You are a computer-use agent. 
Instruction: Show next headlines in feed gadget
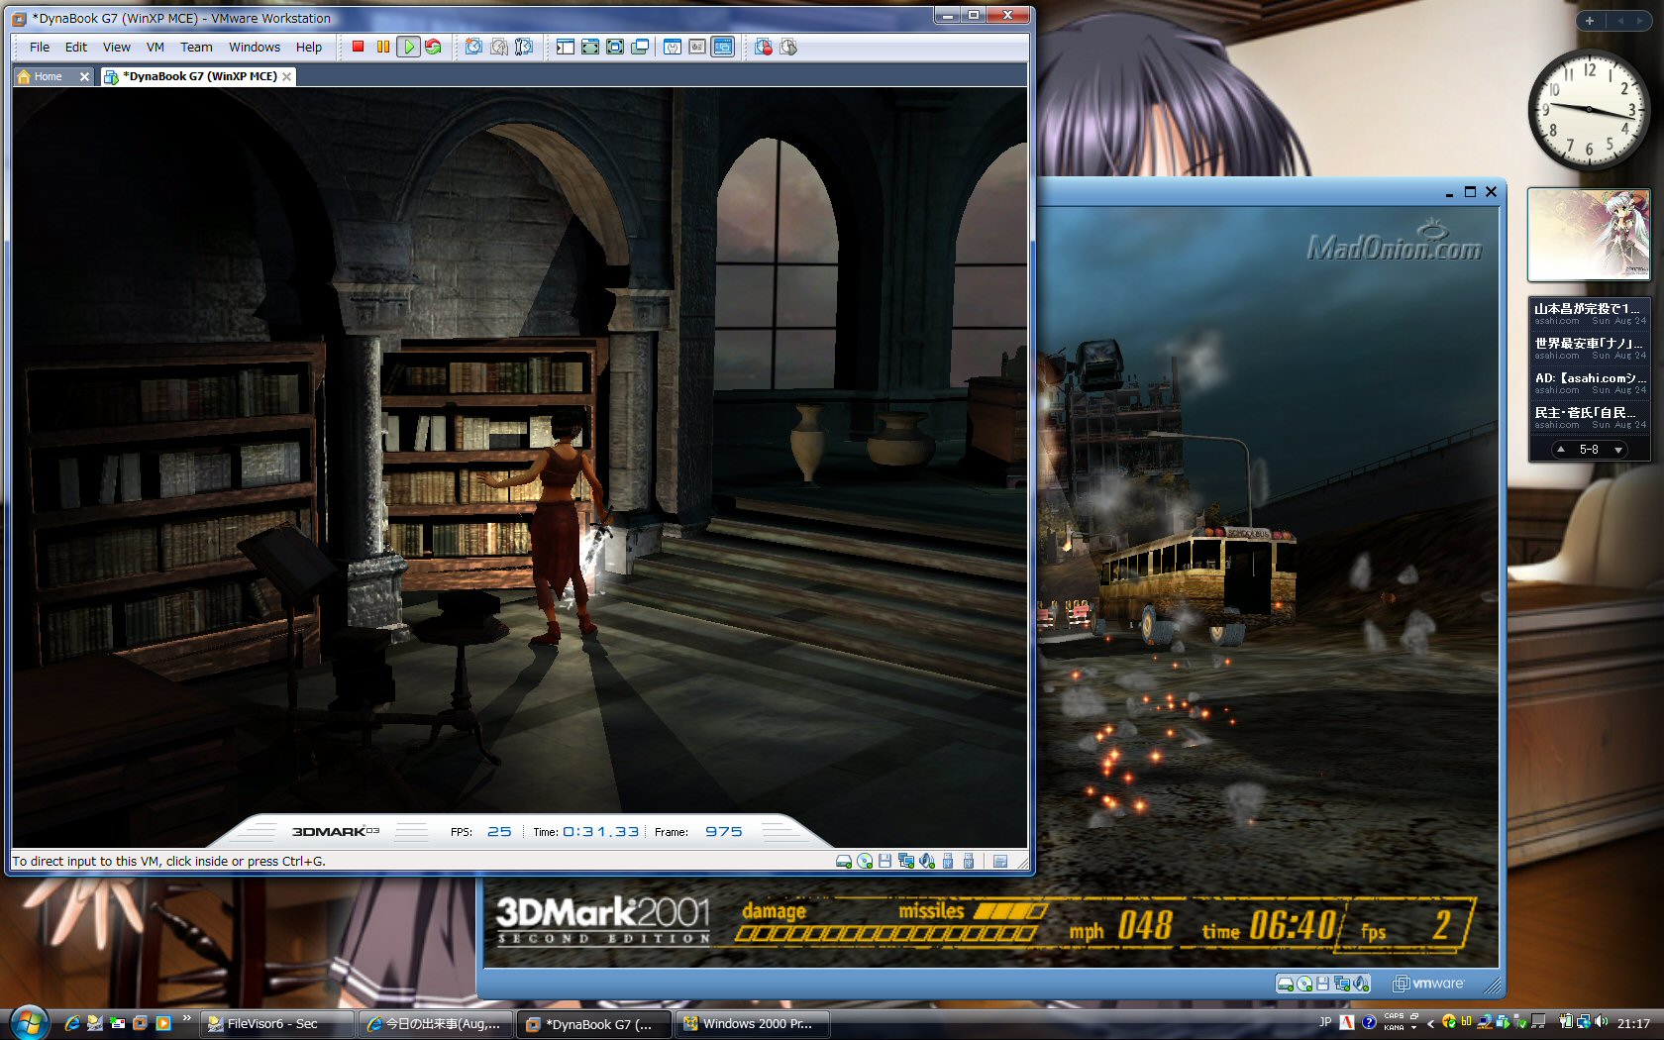pos(1618,450)
